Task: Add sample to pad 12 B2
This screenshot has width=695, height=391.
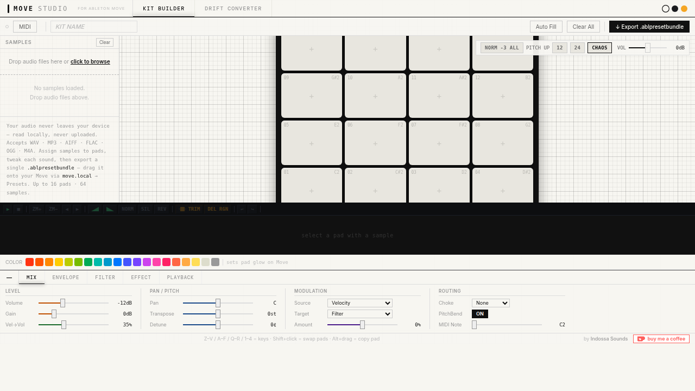Action: [x=503, y=96]
